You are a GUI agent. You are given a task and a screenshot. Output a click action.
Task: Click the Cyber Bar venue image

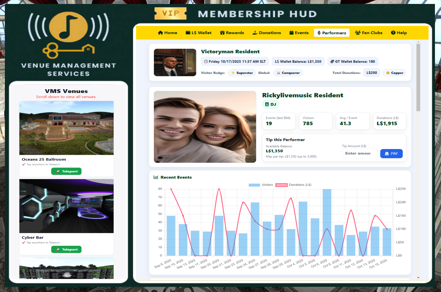[x=66, y=206]
